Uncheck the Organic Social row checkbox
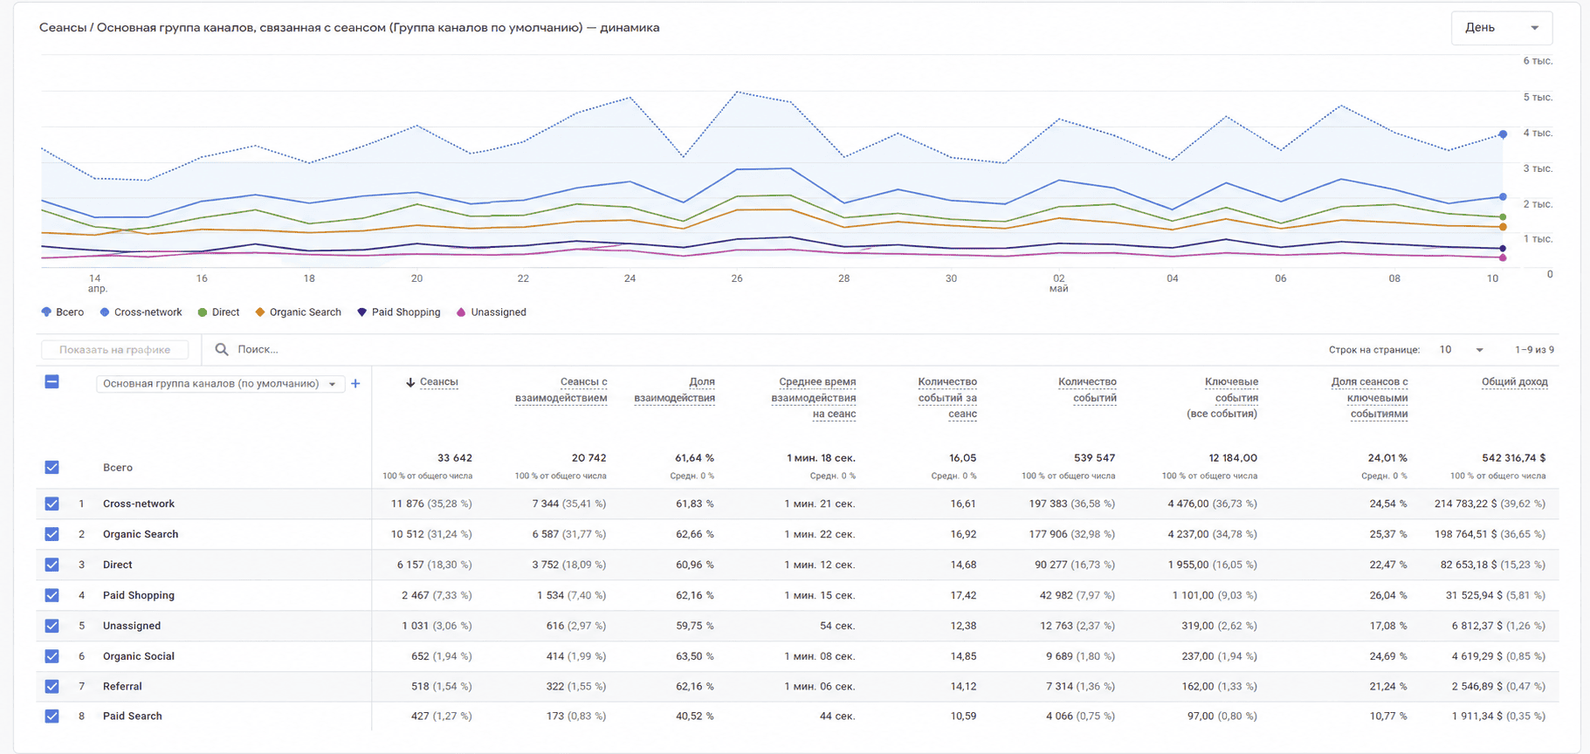 coord(52,657)
